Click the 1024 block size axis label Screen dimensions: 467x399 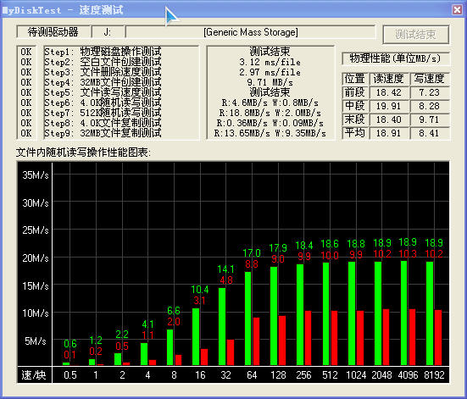(356, 375)
